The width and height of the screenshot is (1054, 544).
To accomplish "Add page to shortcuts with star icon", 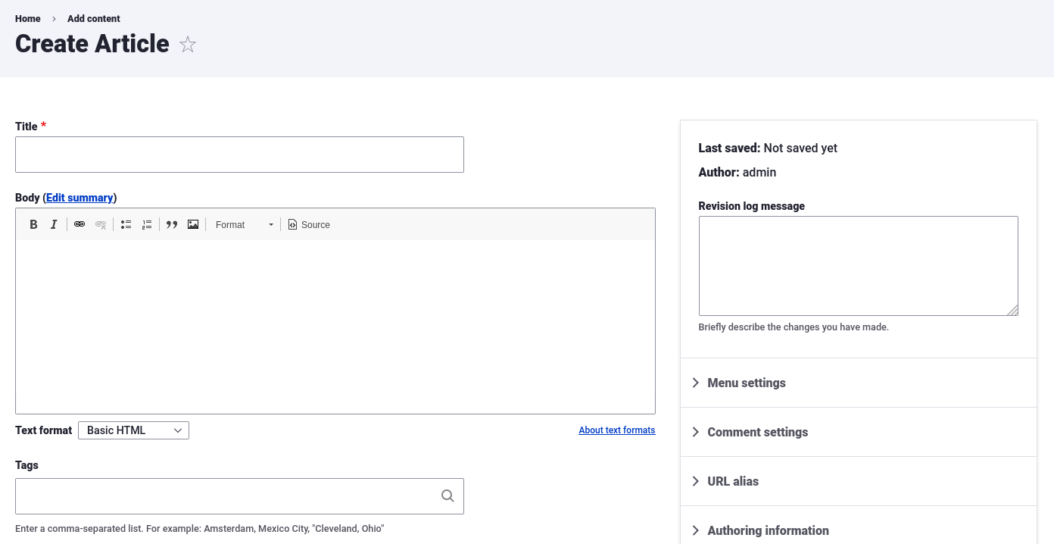I will tap(188, 45).
